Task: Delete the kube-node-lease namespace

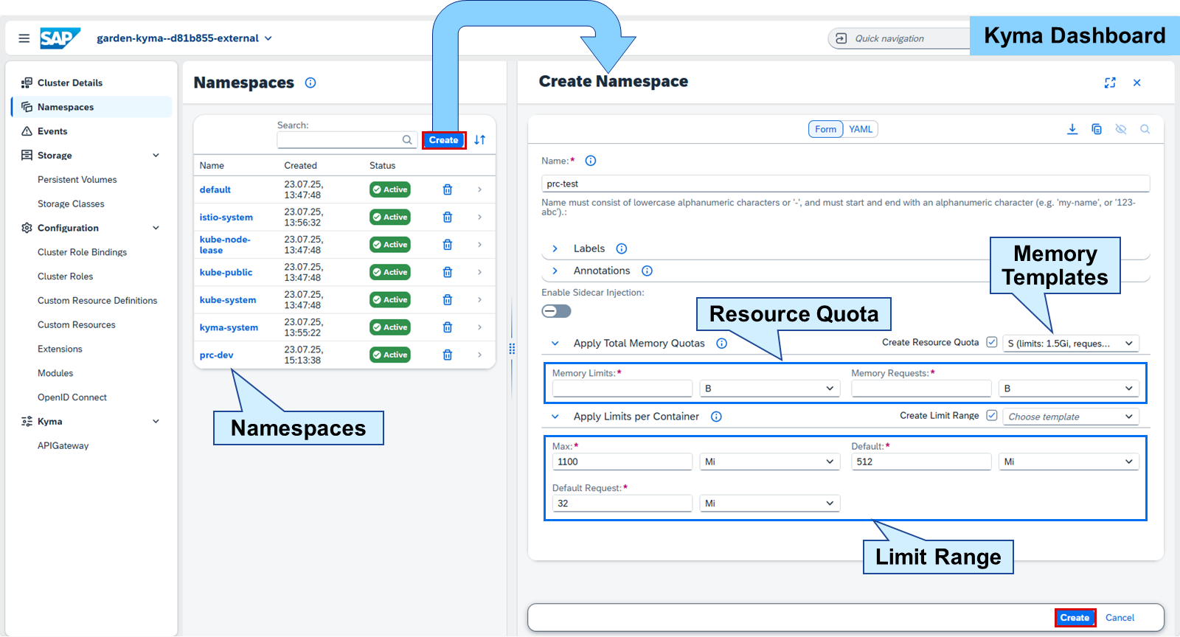Action: coord(448,245)
